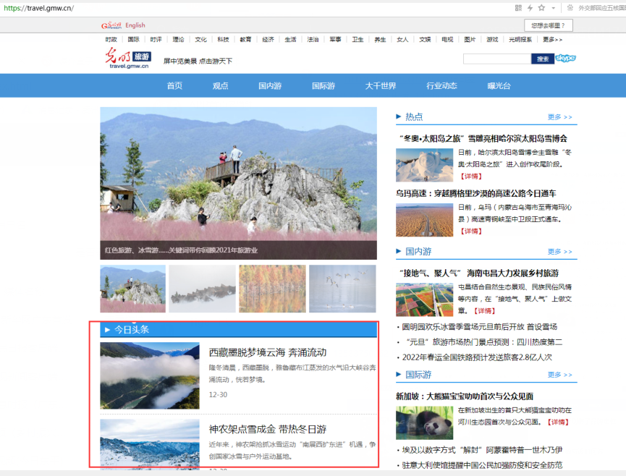
Task: Click 详情 under the panda story
Action: tap(557, 422)
